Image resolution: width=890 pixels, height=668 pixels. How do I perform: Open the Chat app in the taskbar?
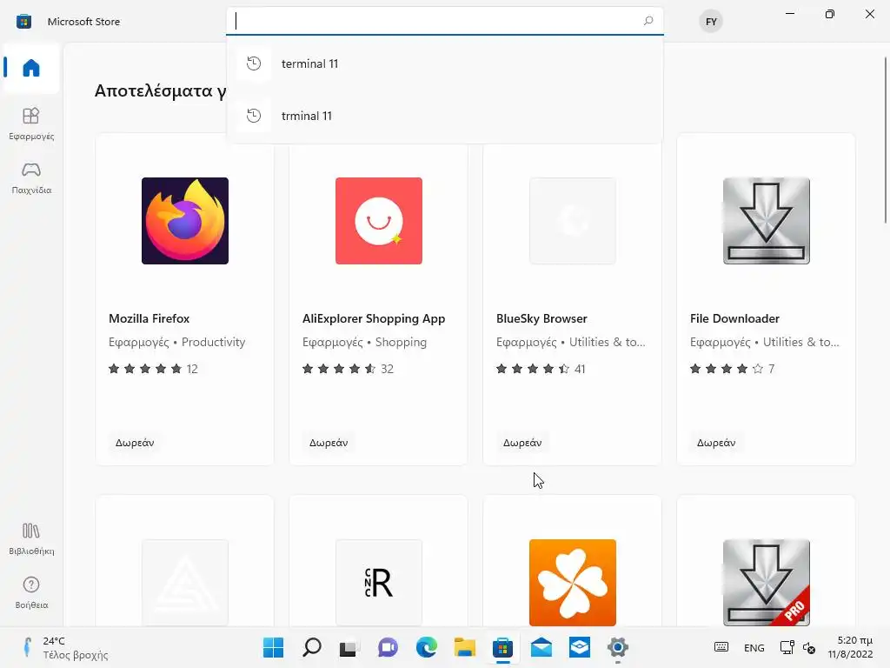(388, 647)
